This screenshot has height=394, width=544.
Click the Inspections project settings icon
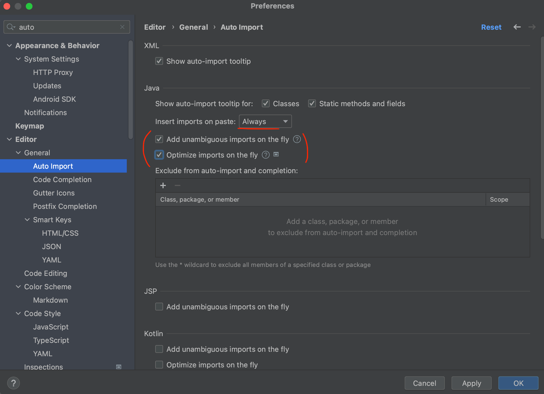click(119, 367)
